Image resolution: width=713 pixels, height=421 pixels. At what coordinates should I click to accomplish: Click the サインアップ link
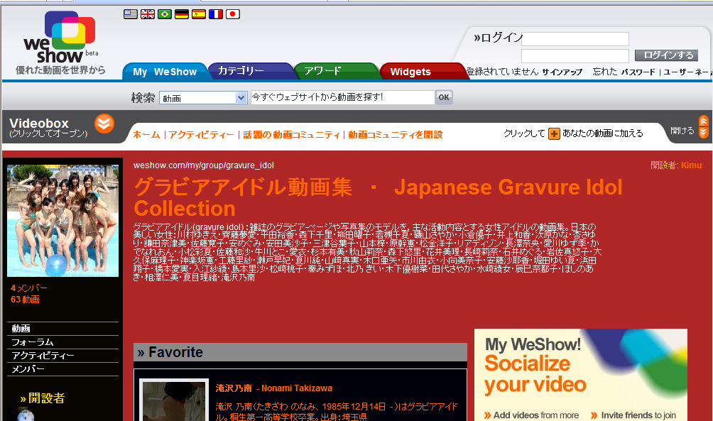(x=562, y=72)
